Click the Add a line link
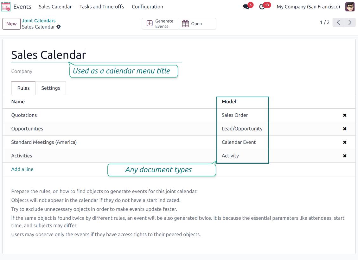Image resolution: width=358 pixels, height=260 pixels. [22, 169]
